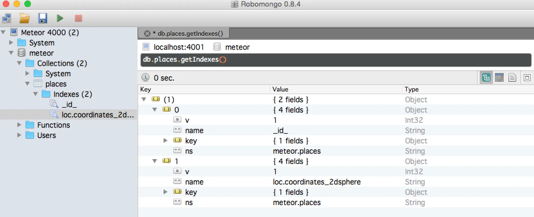Open a saved script file
Screen dimensions: 534x217
click(24, 18)
